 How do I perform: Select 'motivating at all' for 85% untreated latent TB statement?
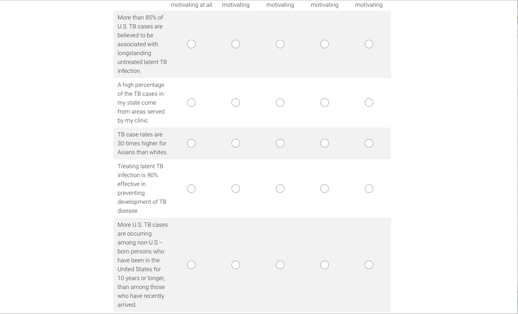[x=191, y=44]
